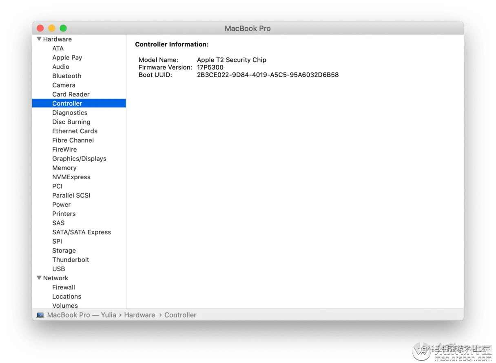496x363 pixels.
Task: Click the Network category label
Action: 55,278
